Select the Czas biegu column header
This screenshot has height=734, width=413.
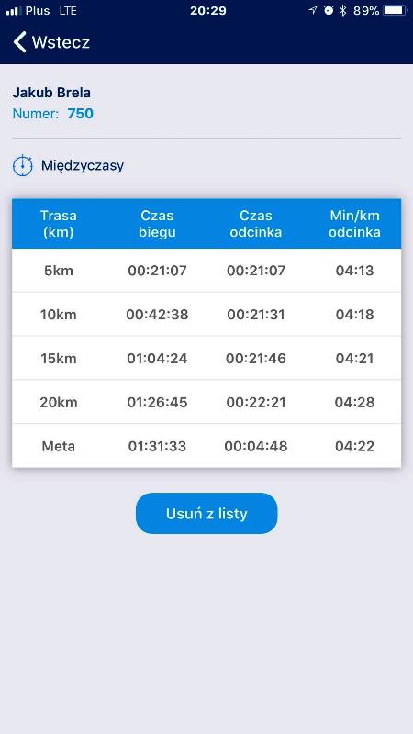(157, 224)
